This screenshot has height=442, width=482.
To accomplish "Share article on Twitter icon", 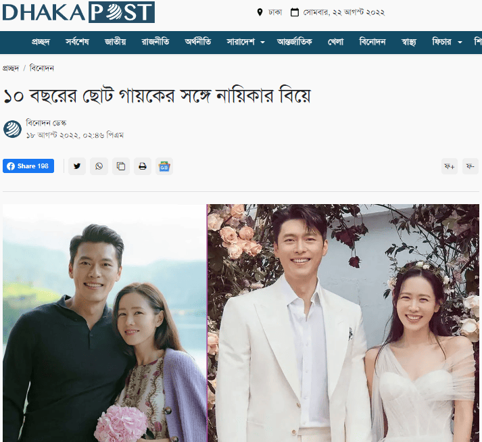I will click(77, 166).
